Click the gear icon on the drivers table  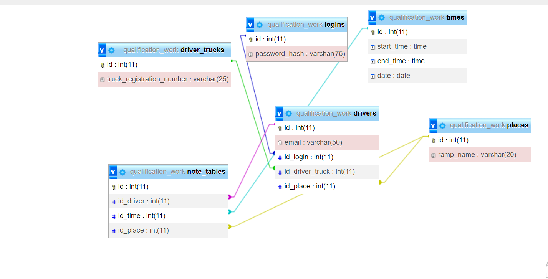point(289,113)
